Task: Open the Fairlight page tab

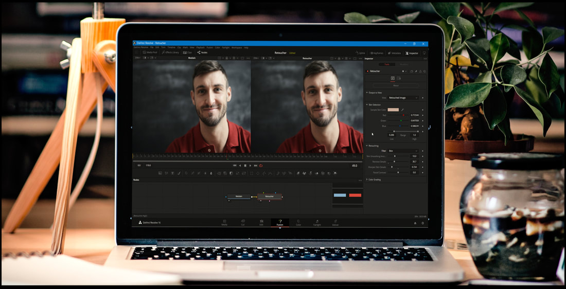Action: tap(317, 223)
